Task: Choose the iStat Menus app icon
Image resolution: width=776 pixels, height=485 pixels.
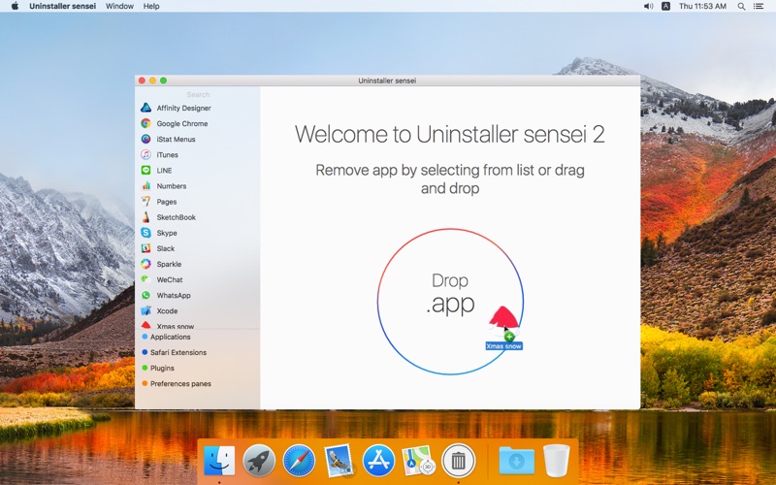Action: click(x=145, y=140)
